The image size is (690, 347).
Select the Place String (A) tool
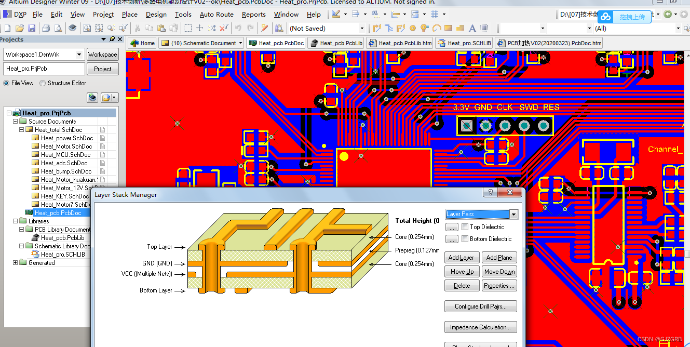click(472, 29)
